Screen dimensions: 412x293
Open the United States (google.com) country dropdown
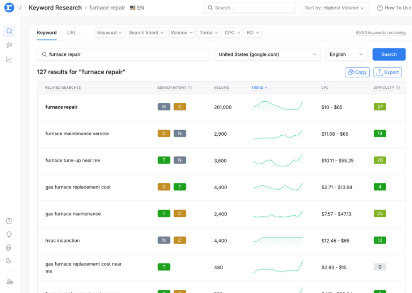tap(267, 54)
